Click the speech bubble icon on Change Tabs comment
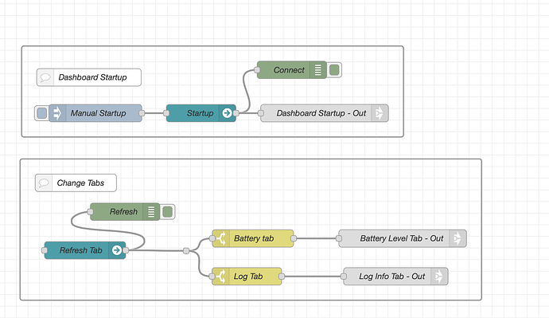Image resolution: width=549 pixels, height=318 pixels. click(x=44, y=183)
